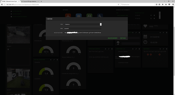Viewport: 175px width, 95px height.
Task: Click the Ajouter Widget link
Action: (16, 14)
